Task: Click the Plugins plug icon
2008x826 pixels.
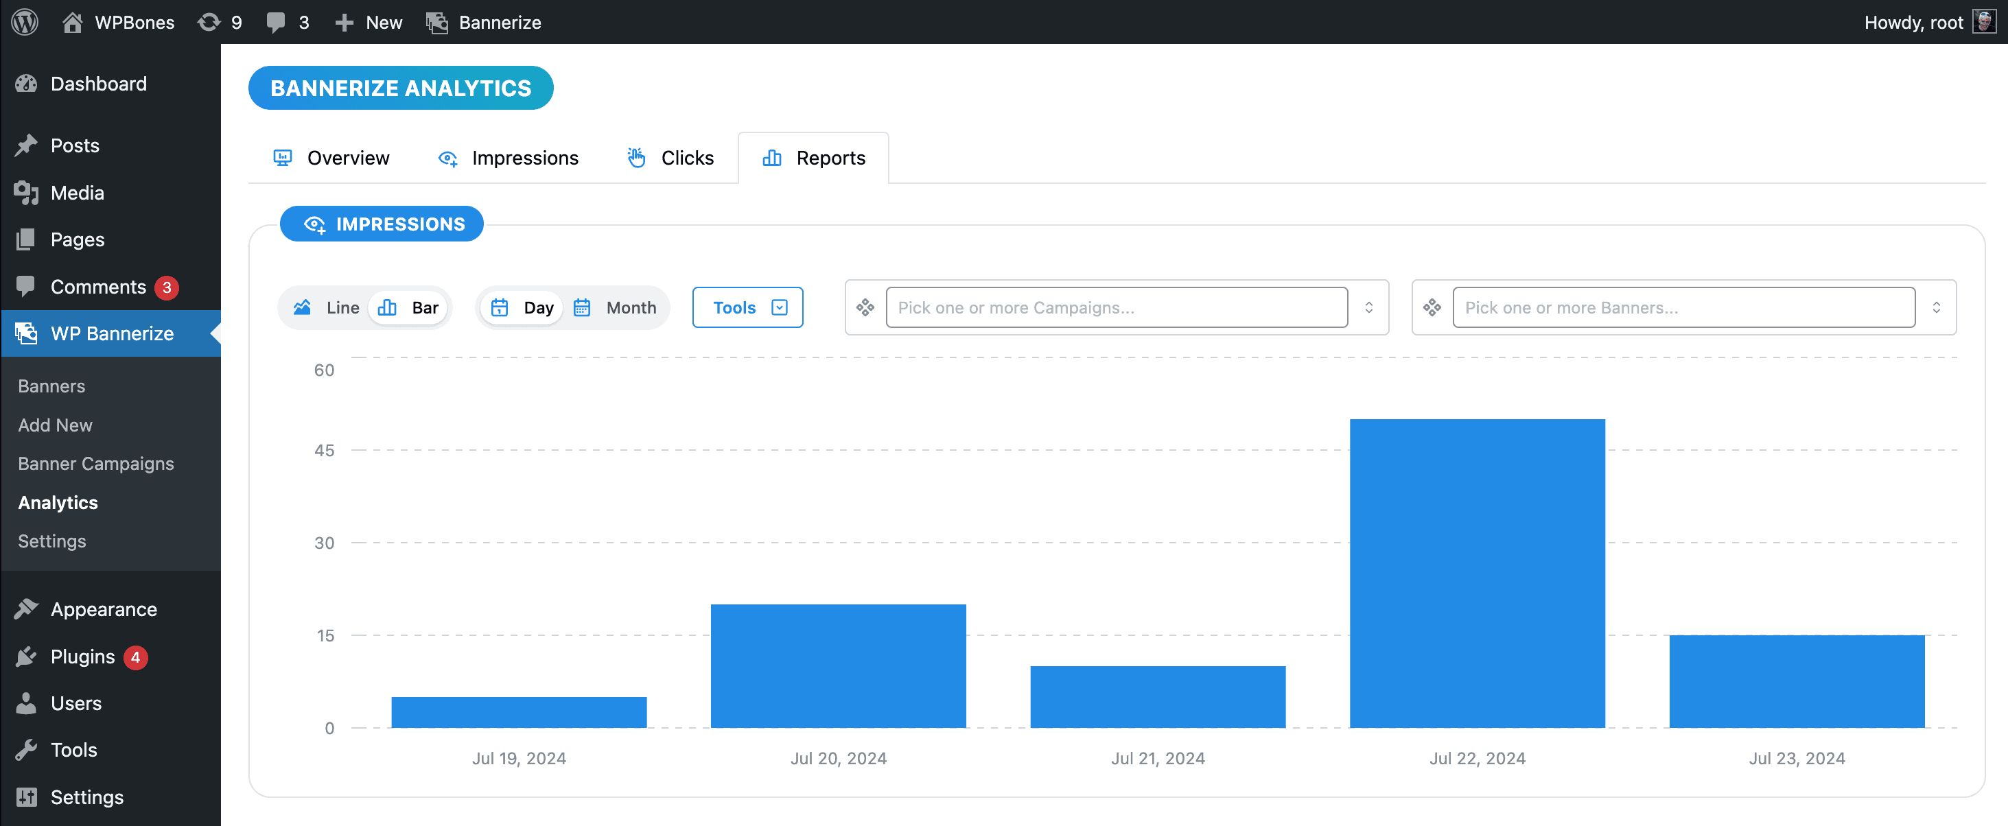Action: pyautogui.click(x=25, y=657)
